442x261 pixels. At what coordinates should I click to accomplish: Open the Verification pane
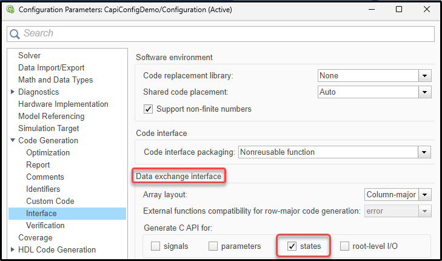pyautogui.click(x=45, y=226)
